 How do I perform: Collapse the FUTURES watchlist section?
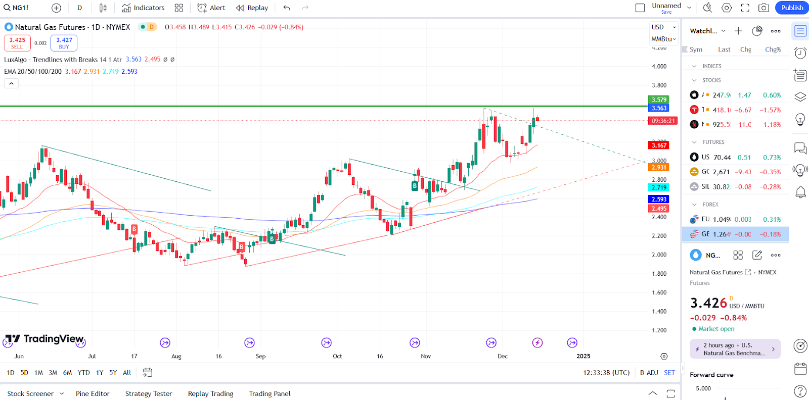pyautogui.click(x=694, y=142)
